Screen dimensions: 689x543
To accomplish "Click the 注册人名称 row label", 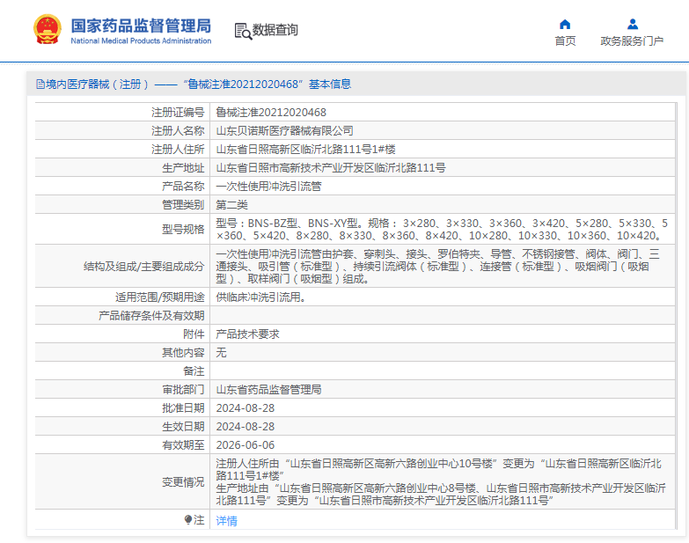I will pos(178,131).
